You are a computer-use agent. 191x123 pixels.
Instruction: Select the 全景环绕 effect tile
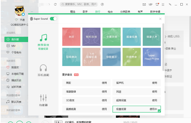coord(111,37)
